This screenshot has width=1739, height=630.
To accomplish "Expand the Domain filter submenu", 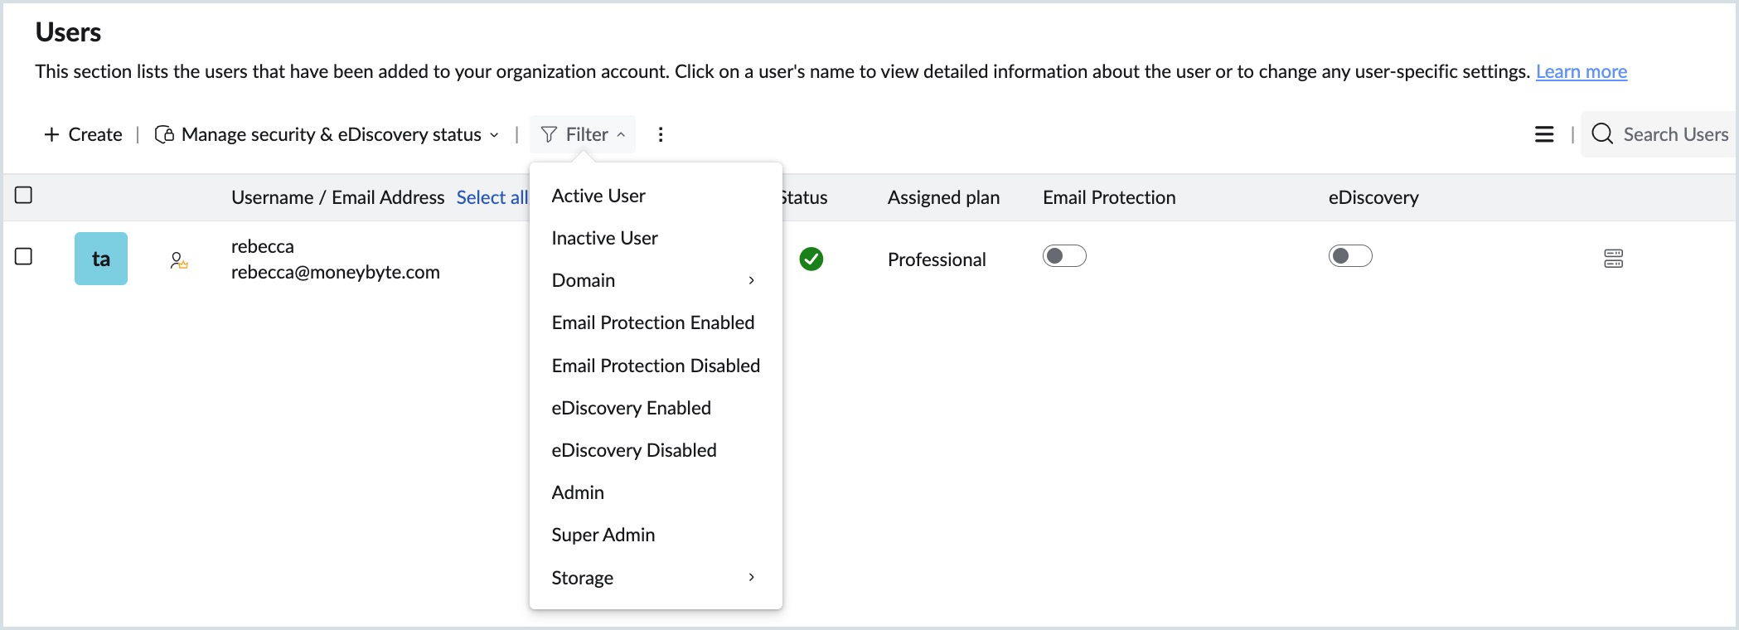I will [x=656, y=280].
